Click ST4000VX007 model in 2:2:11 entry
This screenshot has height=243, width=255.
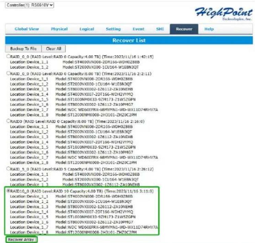tap(94, 94)
